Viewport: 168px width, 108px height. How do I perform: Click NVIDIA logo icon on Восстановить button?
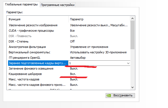point(109,96)
